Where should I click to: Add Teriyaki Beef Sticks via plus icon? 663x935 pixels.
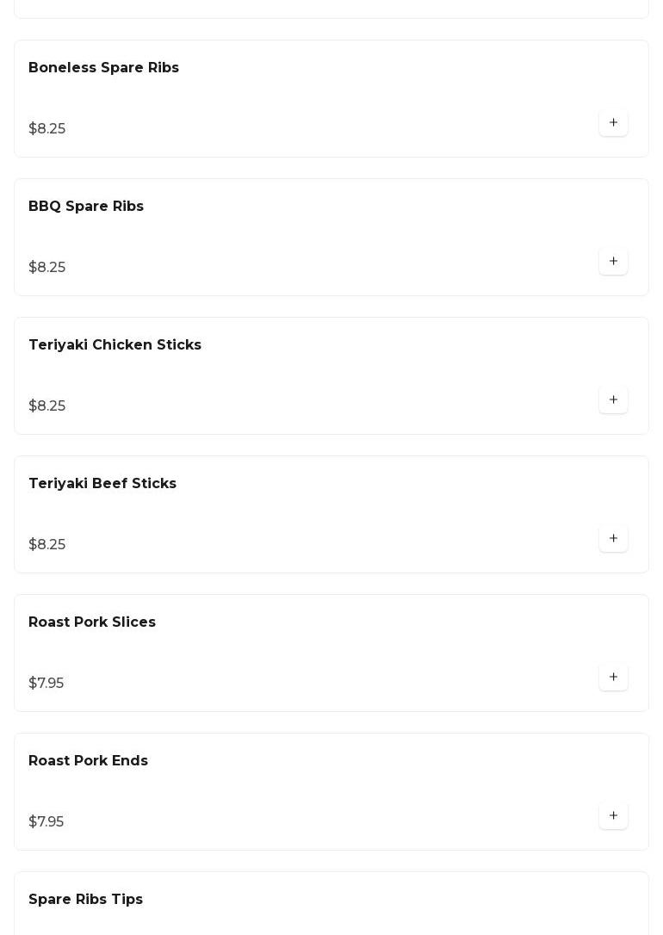613,539
